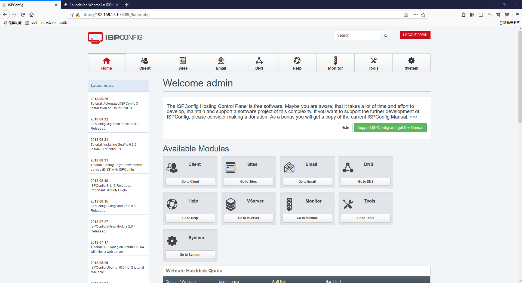Switch to the Email navigation tab
The image size is (522, 283).
point(221,63)
